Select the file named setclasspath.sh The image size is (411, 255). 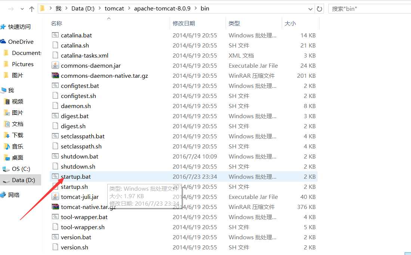81,147
